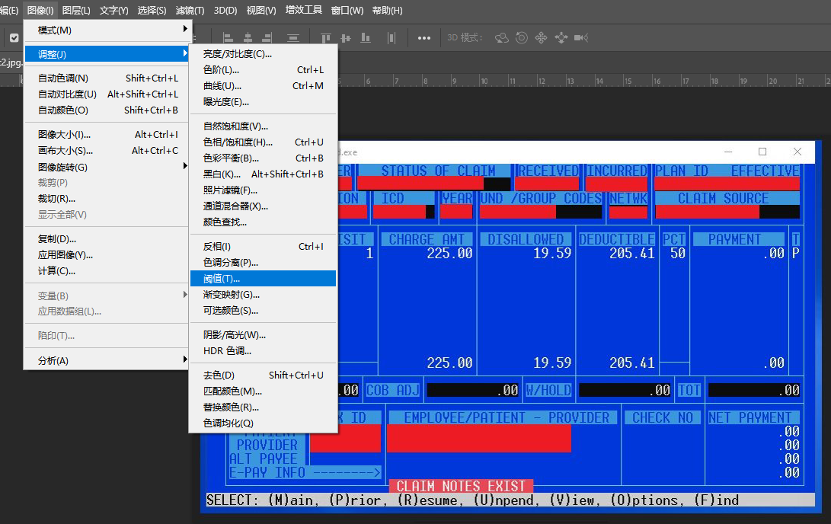Select 计算(C)... in Image menu
Image resolution: width=831 pixels, height=524 pixels.
pos(107,270)
